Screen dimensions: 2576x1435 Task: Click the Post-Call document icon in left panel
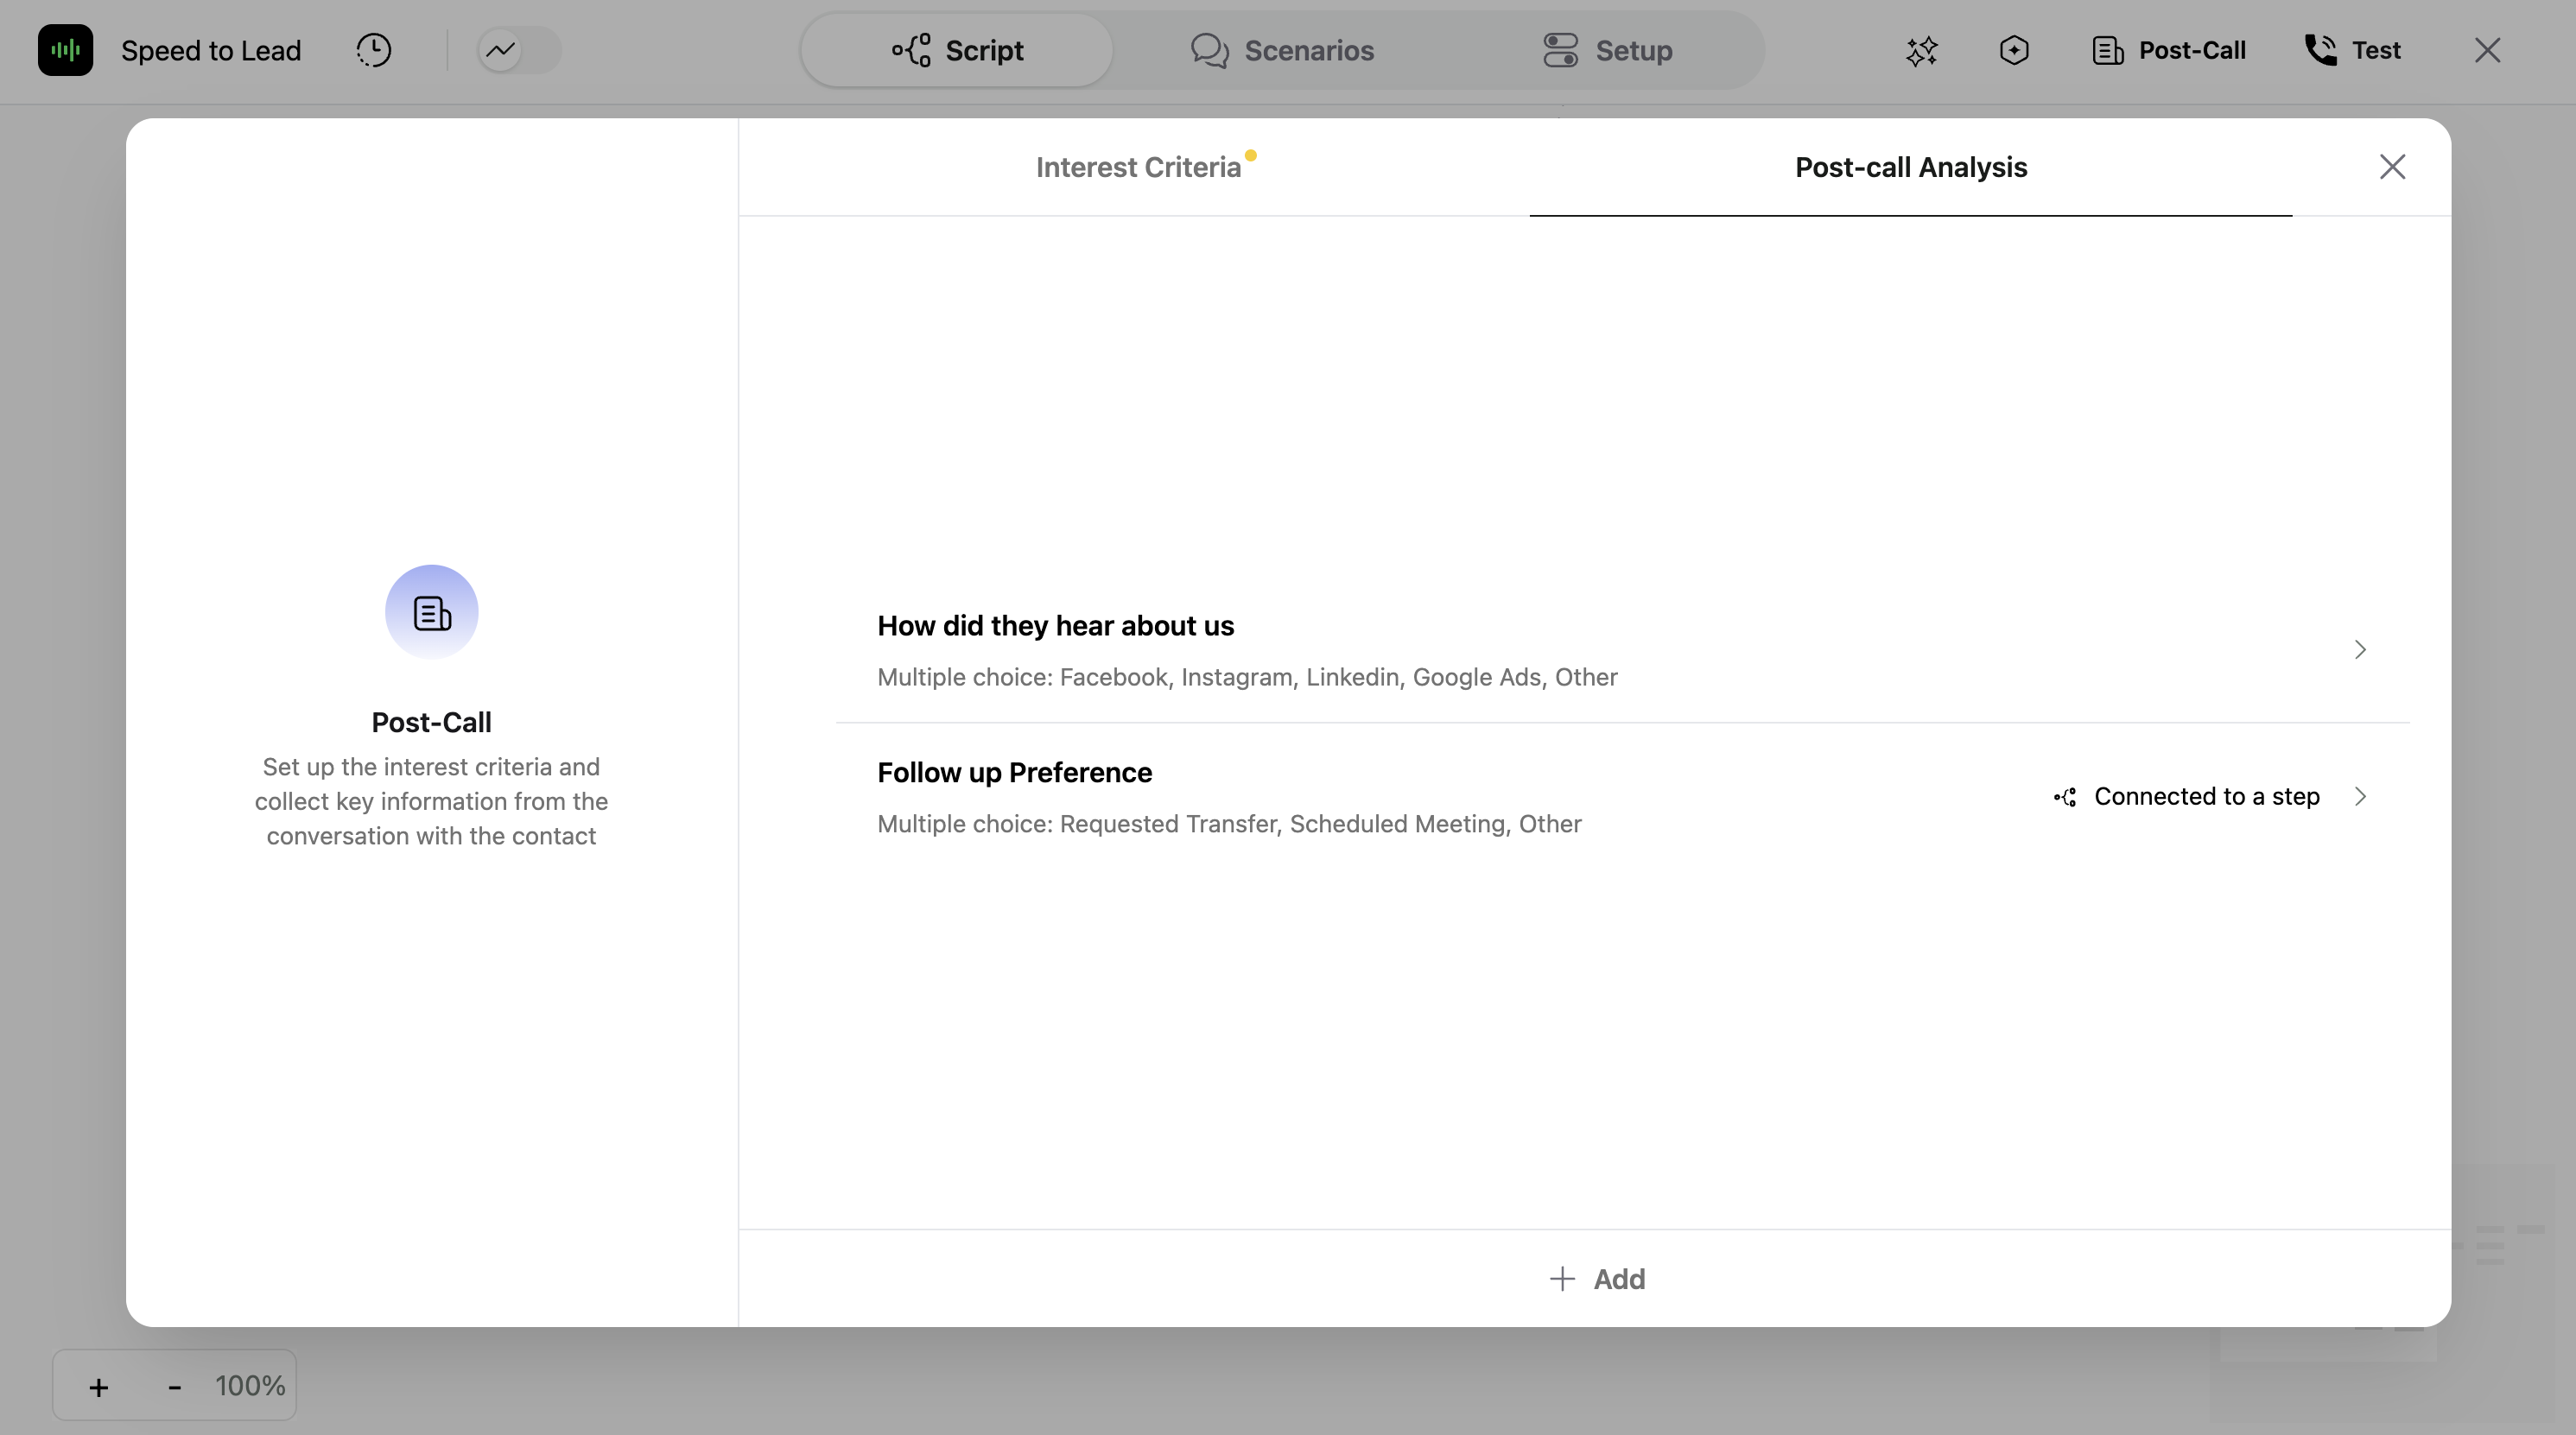431,612
